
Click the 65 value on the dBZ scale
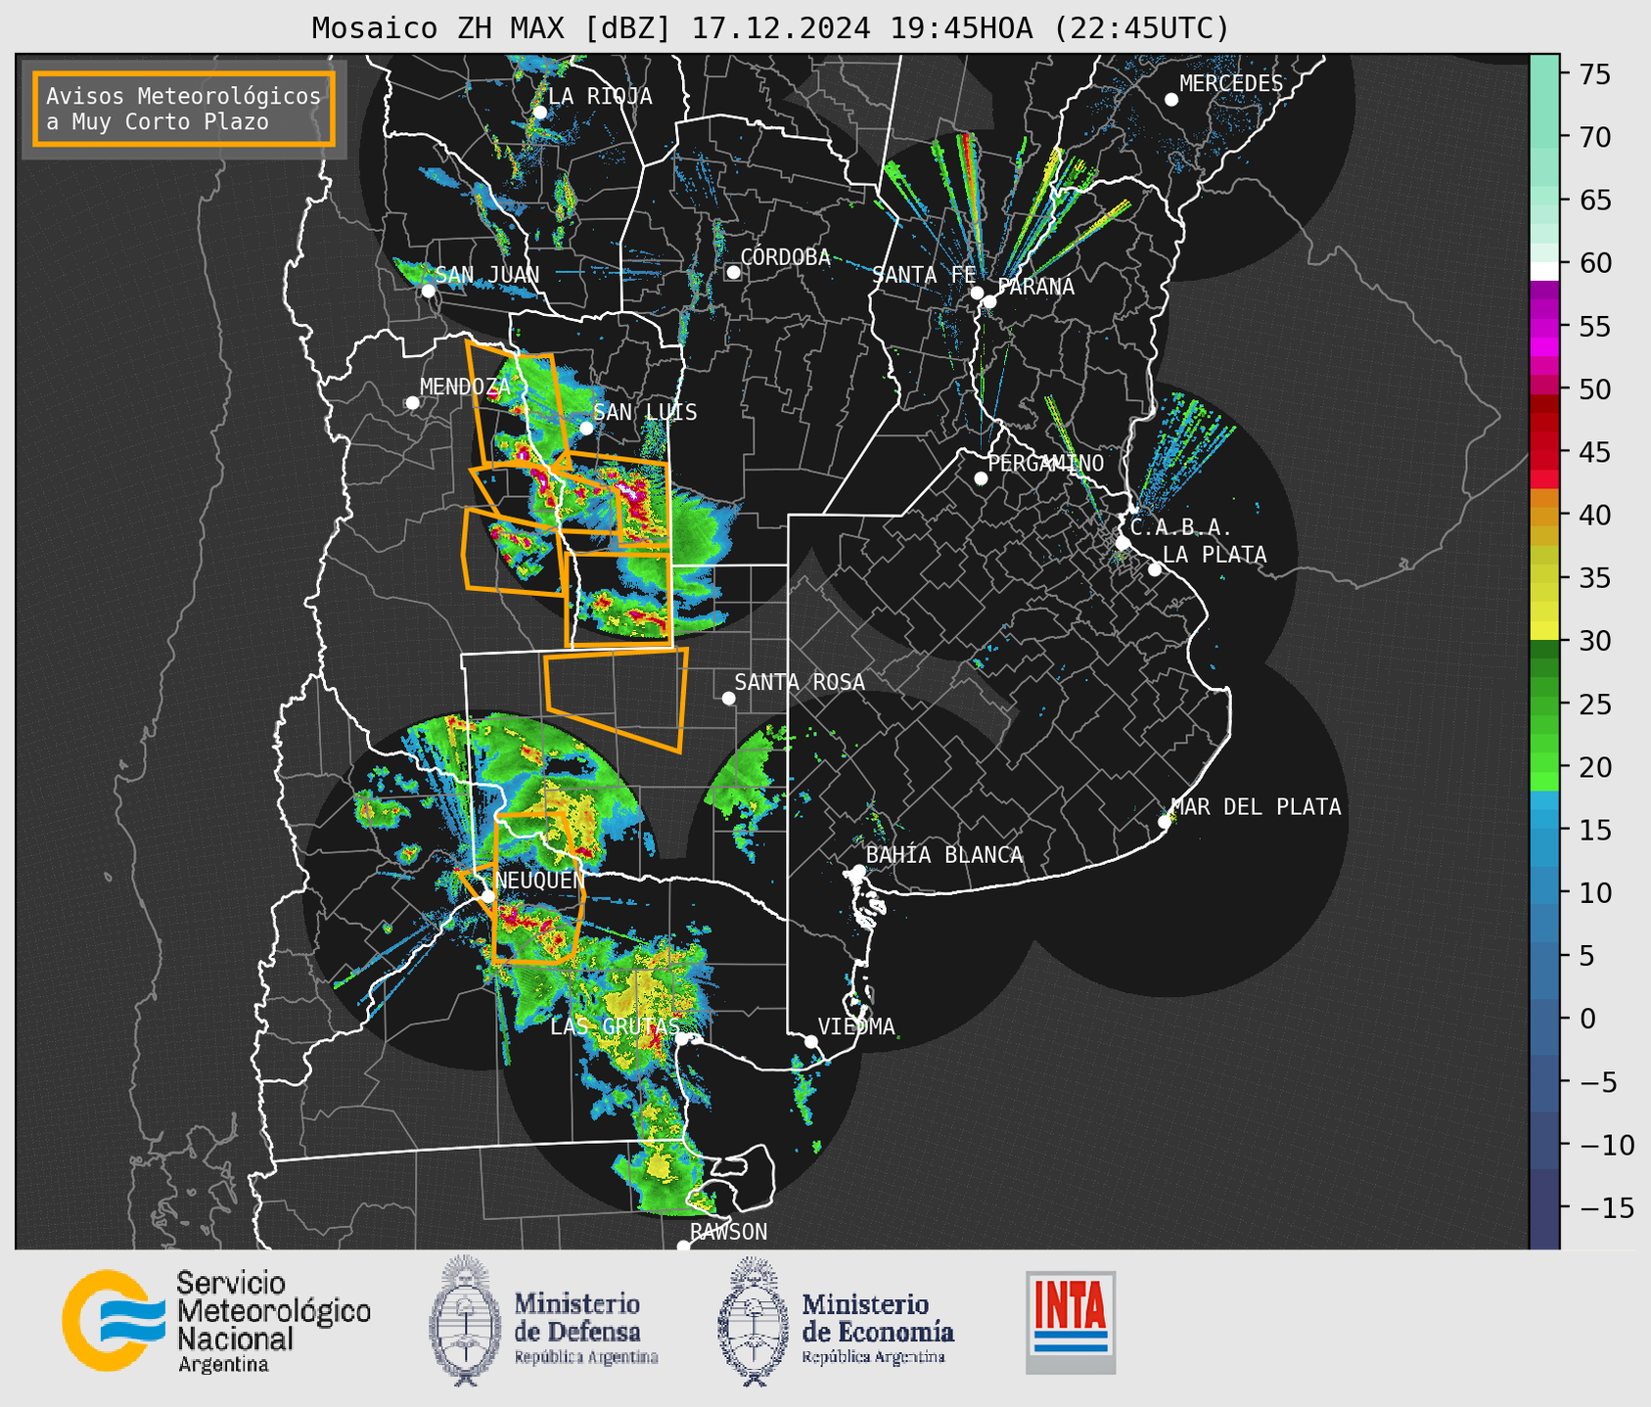(x=1594, y=201)
